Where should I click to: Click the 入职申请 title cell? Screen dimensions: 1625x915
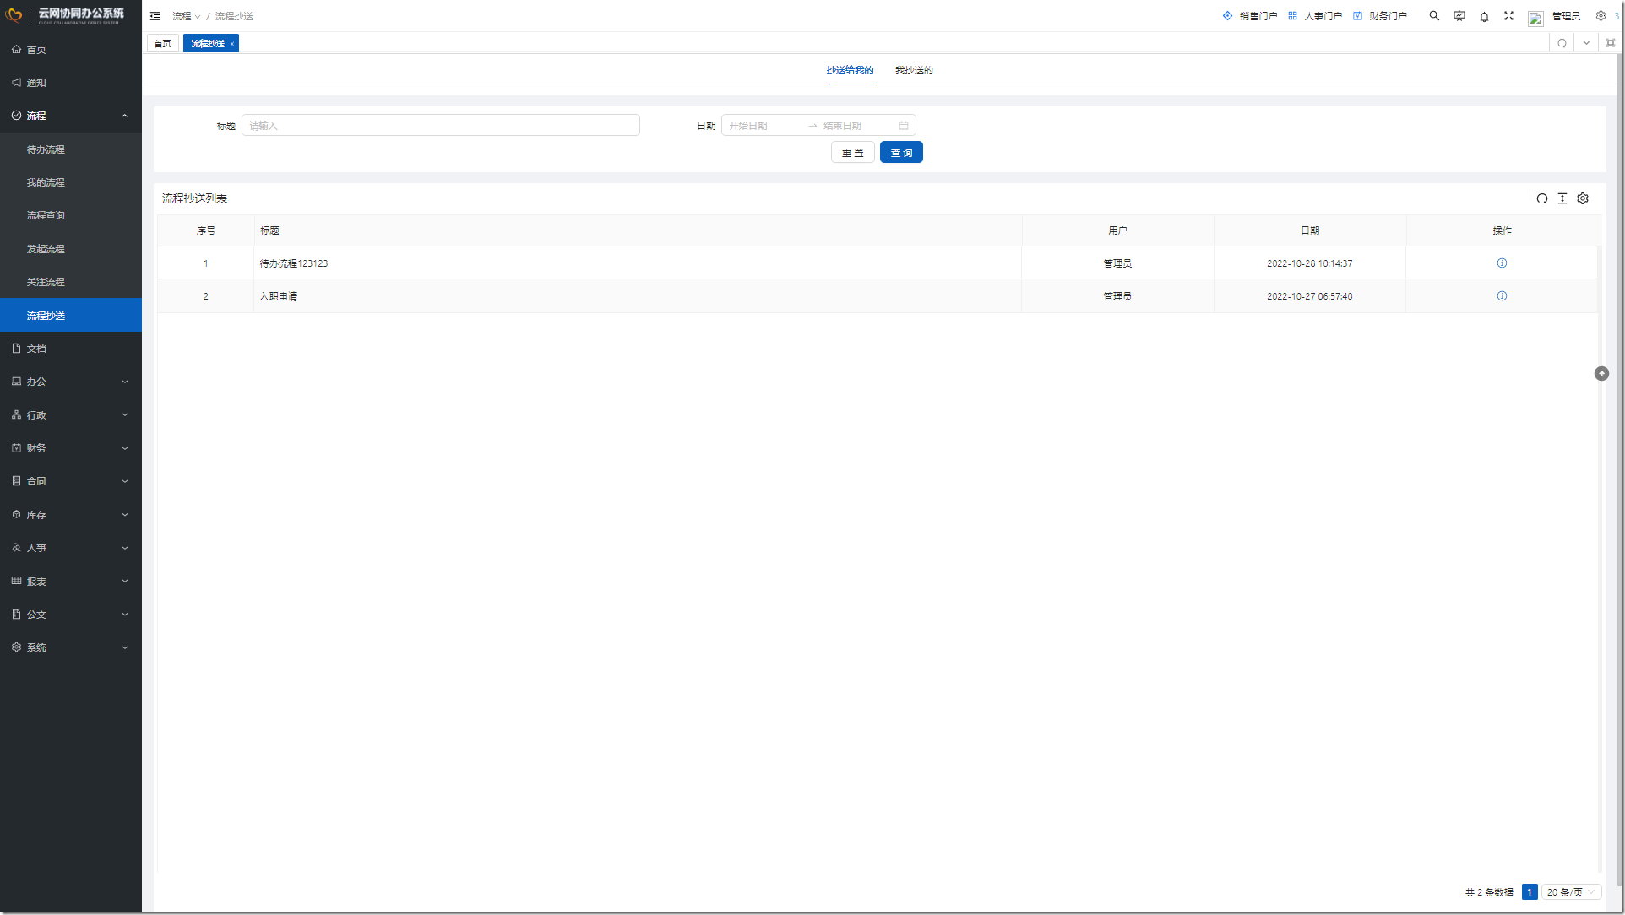[638, 296]
